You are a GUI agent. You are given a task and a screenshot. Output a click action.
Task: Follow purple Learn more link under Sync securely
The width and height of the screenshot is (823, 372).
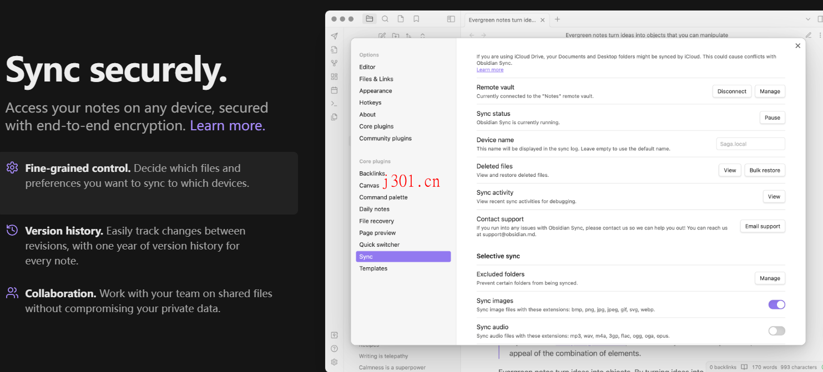(x=228, y=125)
